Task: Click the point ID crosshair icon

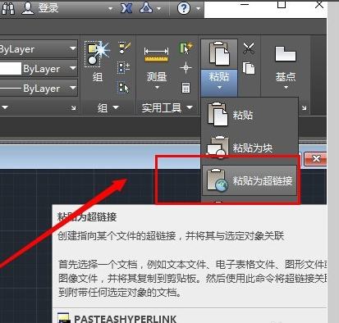Action: 186,67
